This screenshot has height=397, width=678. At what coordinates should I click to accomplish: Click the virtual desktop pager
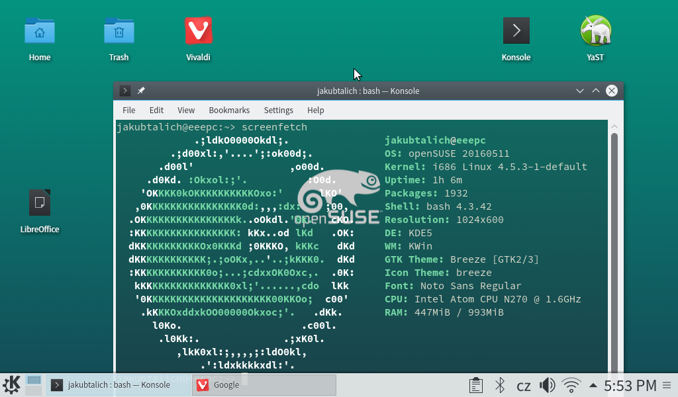[x=33, y=385]
